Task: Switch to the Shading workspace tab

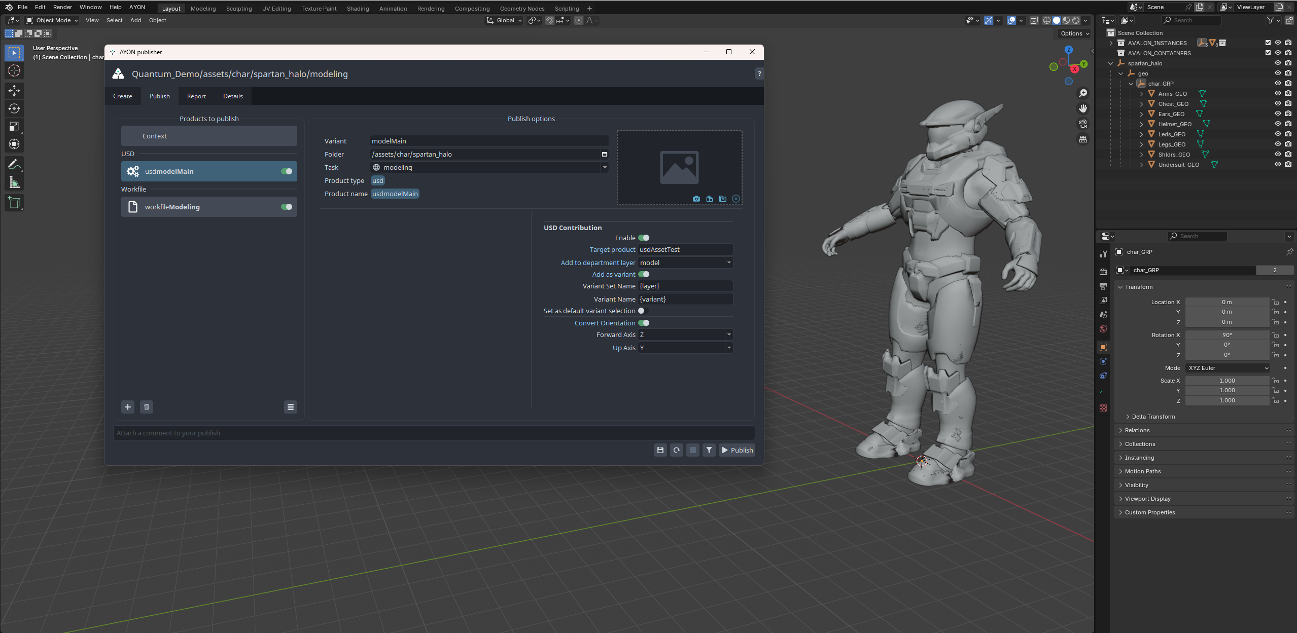Action: click(358, 9)
